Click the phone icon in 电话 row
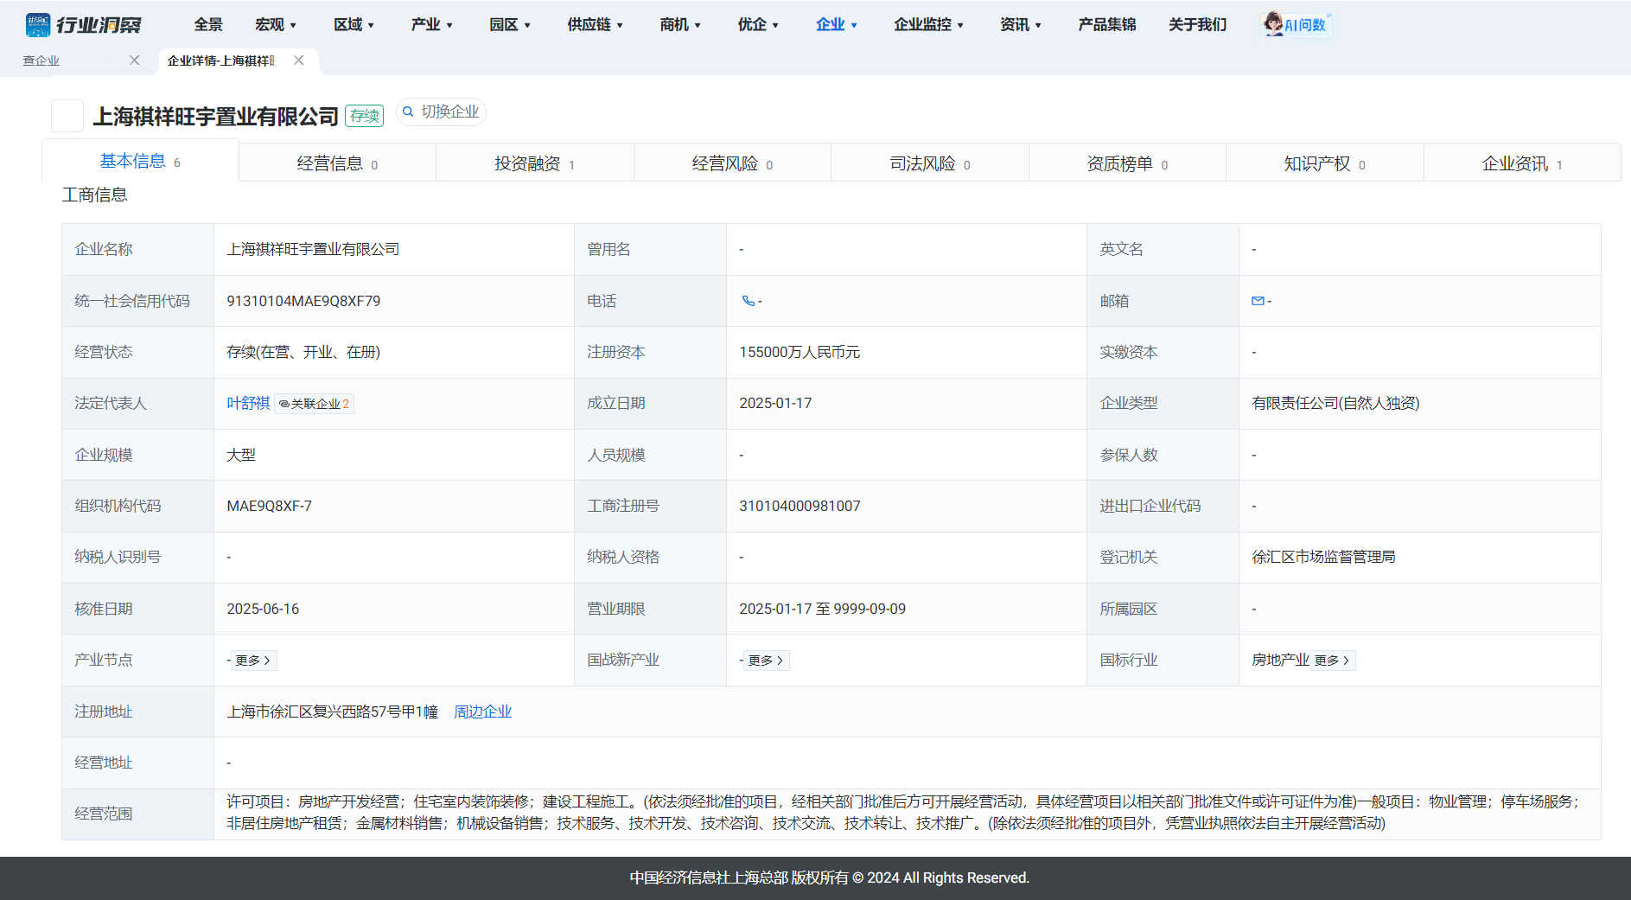The height and width of the screenshot is (900, 1631). coord(748,301)
